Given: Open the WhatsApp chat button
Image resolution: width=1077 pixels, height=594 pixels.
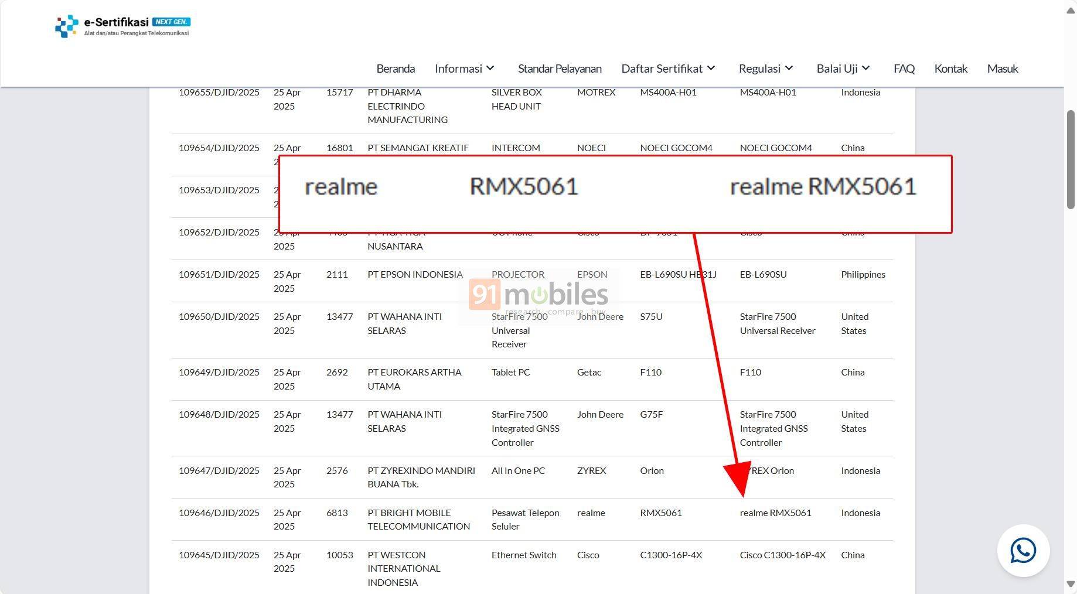Looking at the screenshot, I should click(x=1023, y=551).
